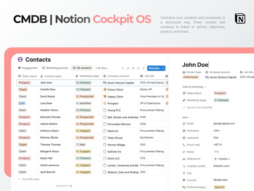Screen dimensions: 254x191
Task: Click the Prospect company magnifier icon
Action: click(x=105, y=103)
